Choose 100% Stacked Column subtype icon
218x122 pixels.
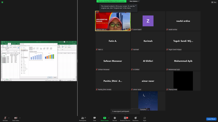(37, 48)
